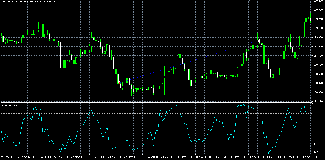
Task: Click the red trade entry marker
Action: [x=120, y=82]
